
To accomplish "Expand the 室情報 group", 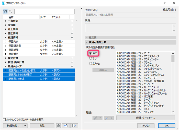I will pyautogui.click(x=5, y=25).
